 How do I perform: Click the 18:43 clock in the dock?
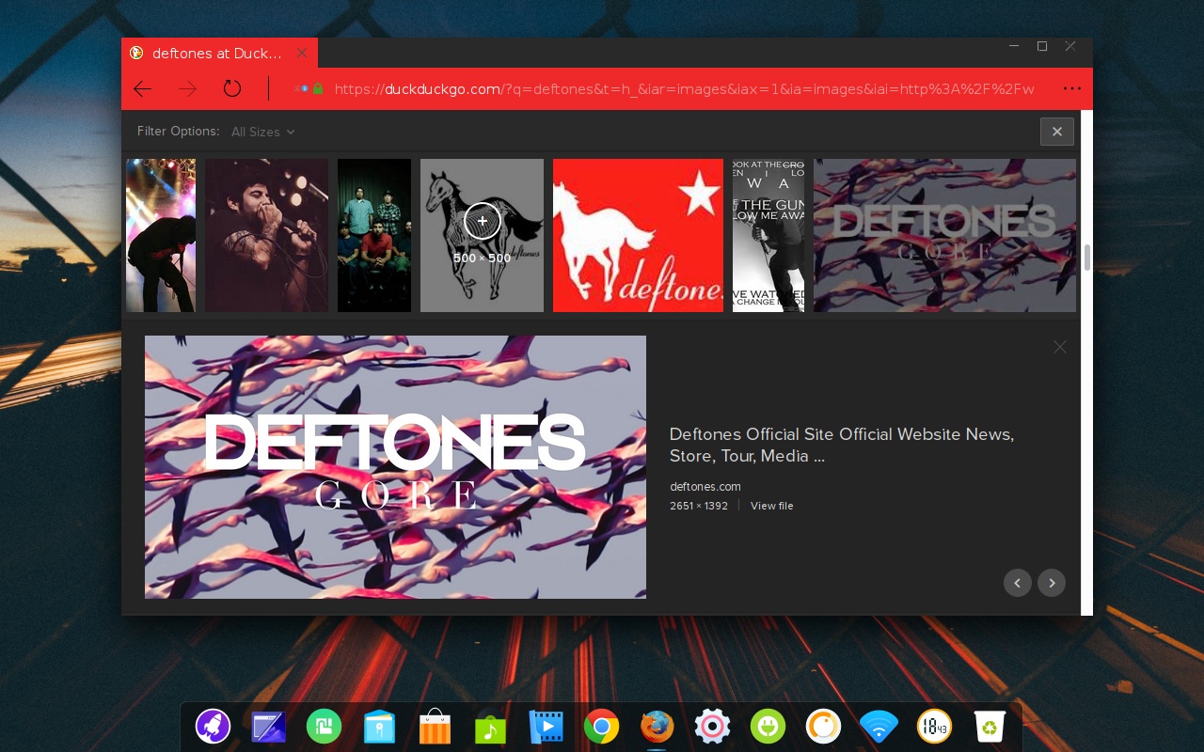click(x=935, y=727)
